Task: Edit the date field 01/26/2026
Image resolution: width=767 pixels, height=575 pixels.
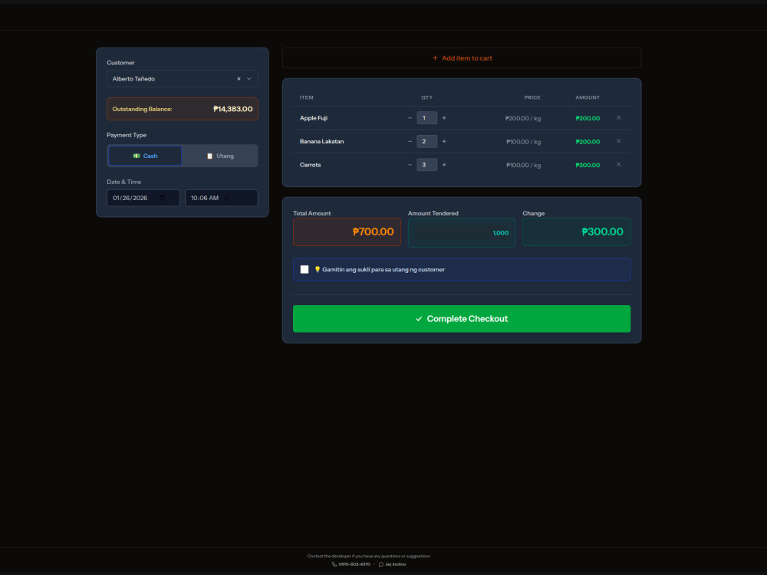Action: 143,198
